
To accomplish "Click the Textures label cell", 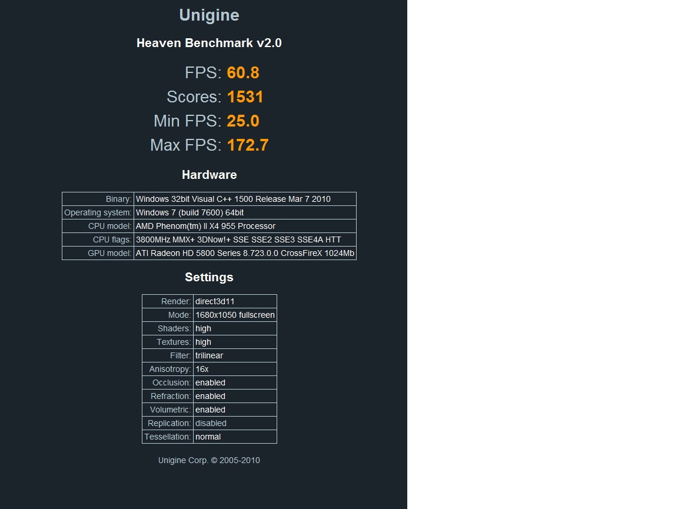I will [167, 342].
